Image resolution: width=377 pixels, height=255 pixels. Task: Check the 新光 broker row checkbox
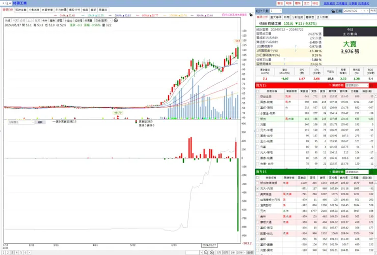[x=258, y=119]
